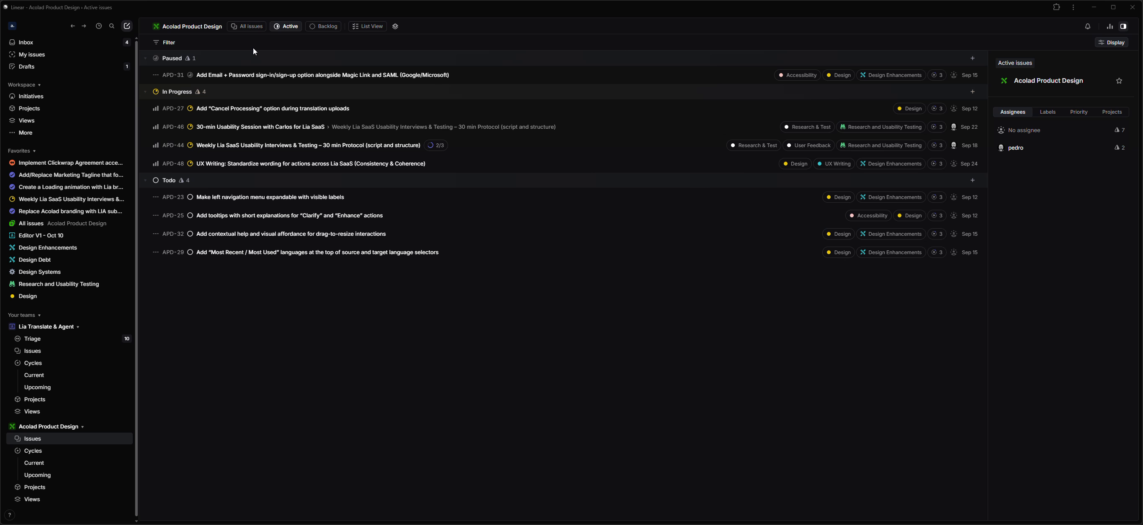Click In Progress status icon on APD-27
This screenshot has width=1143, height=525.
190,109
